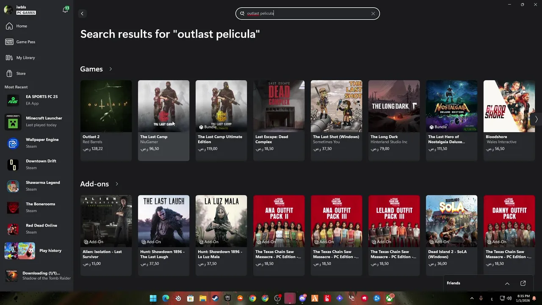Launch Microsoft Edge from the taskbar
Viewport: 542px width, 305px height.
click(x=166, y=298)
